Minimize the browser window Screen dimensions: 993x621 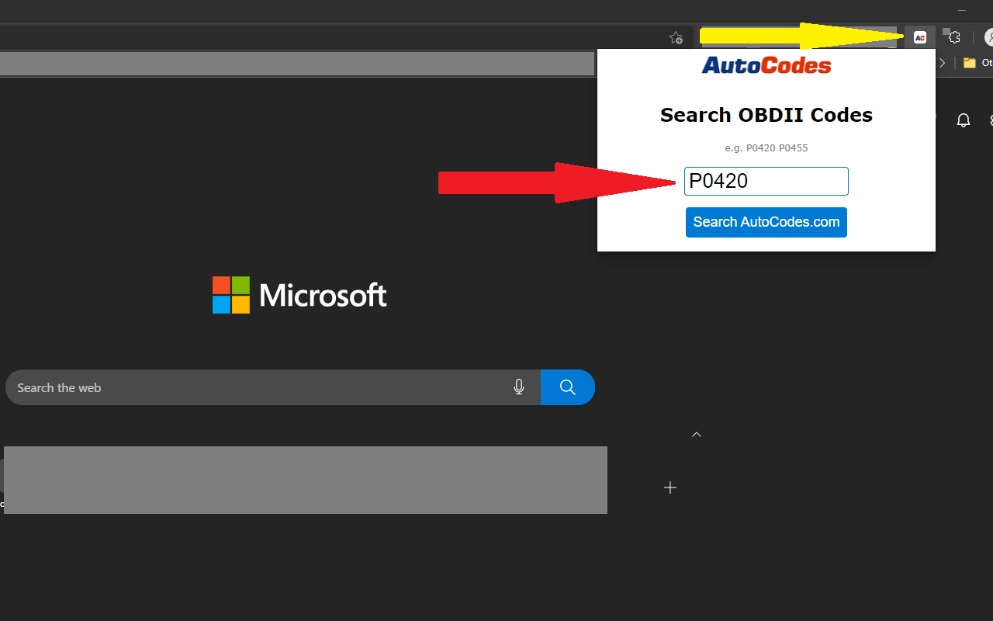coord(962,10)
